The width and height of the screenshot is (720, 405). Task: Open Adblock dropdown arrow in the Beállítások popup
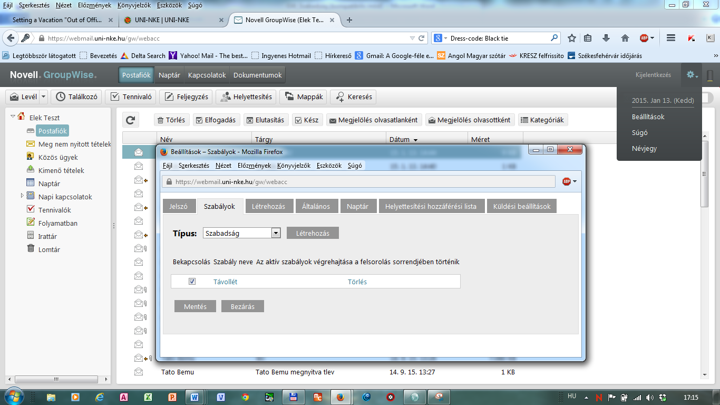click(x=575, y=181)
